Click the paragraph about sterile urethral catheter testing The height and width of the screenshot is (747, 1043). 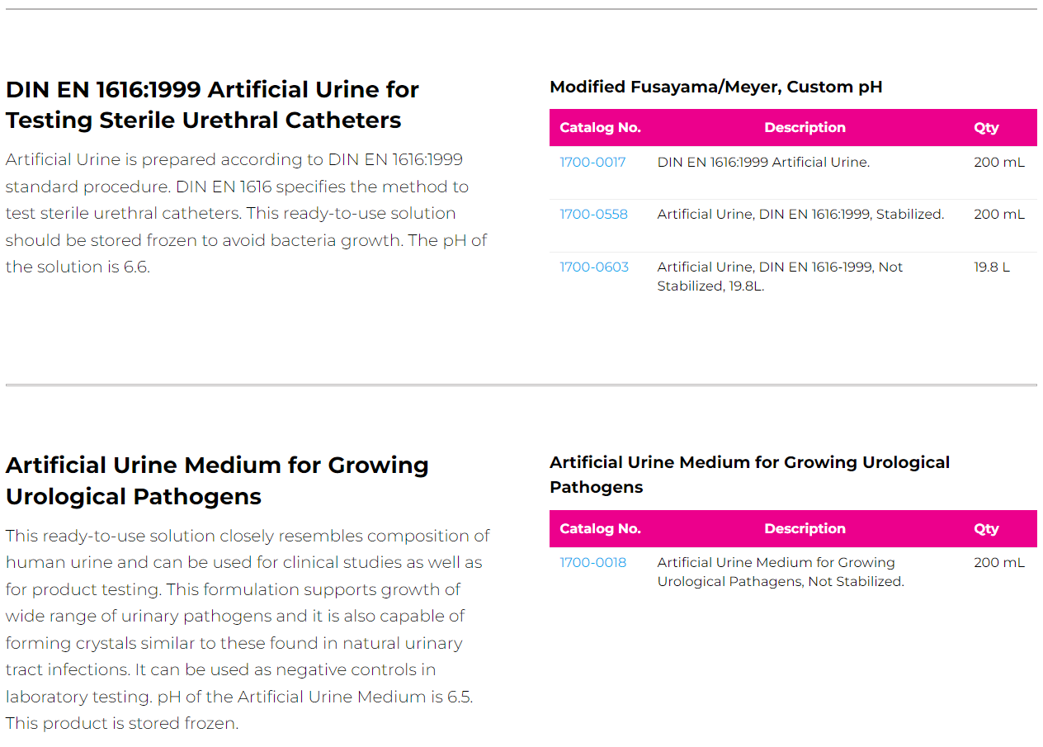coord(246,213)
